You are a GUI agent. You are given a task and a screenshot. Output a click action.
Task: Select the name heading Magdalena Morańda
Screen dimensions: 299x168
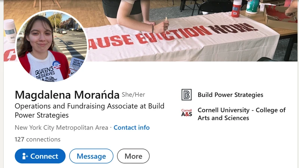point(67,95)
